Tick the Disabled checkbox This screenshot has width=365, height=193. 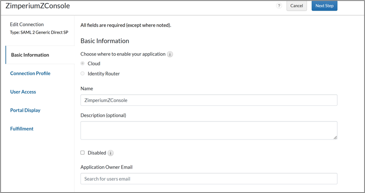click(x=83, y=153)
